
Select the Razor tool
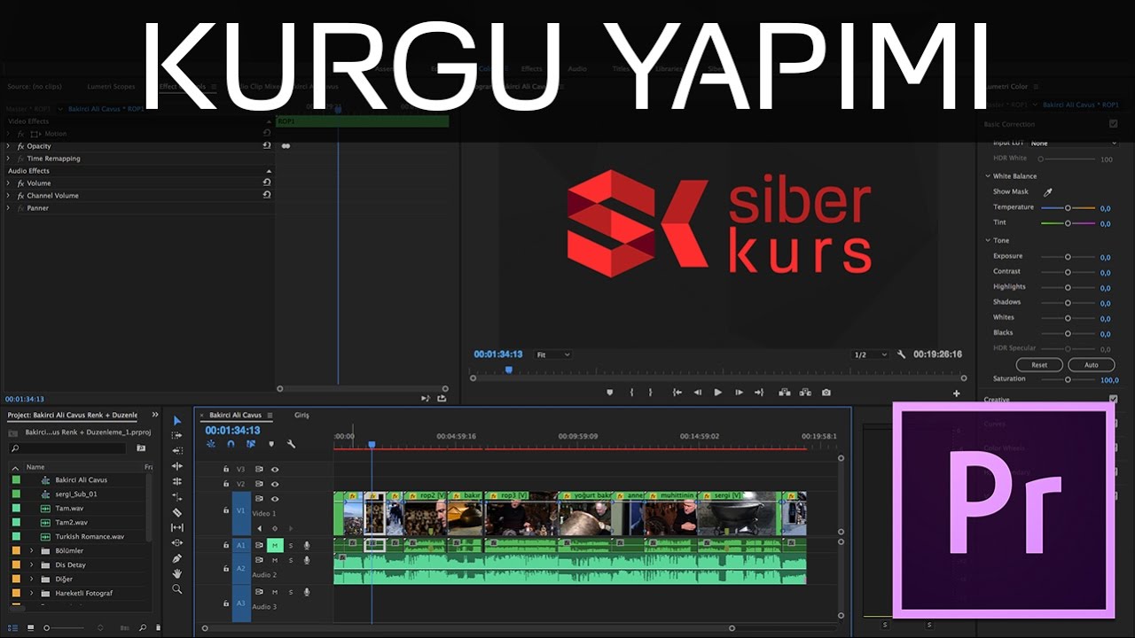point(177,512)
